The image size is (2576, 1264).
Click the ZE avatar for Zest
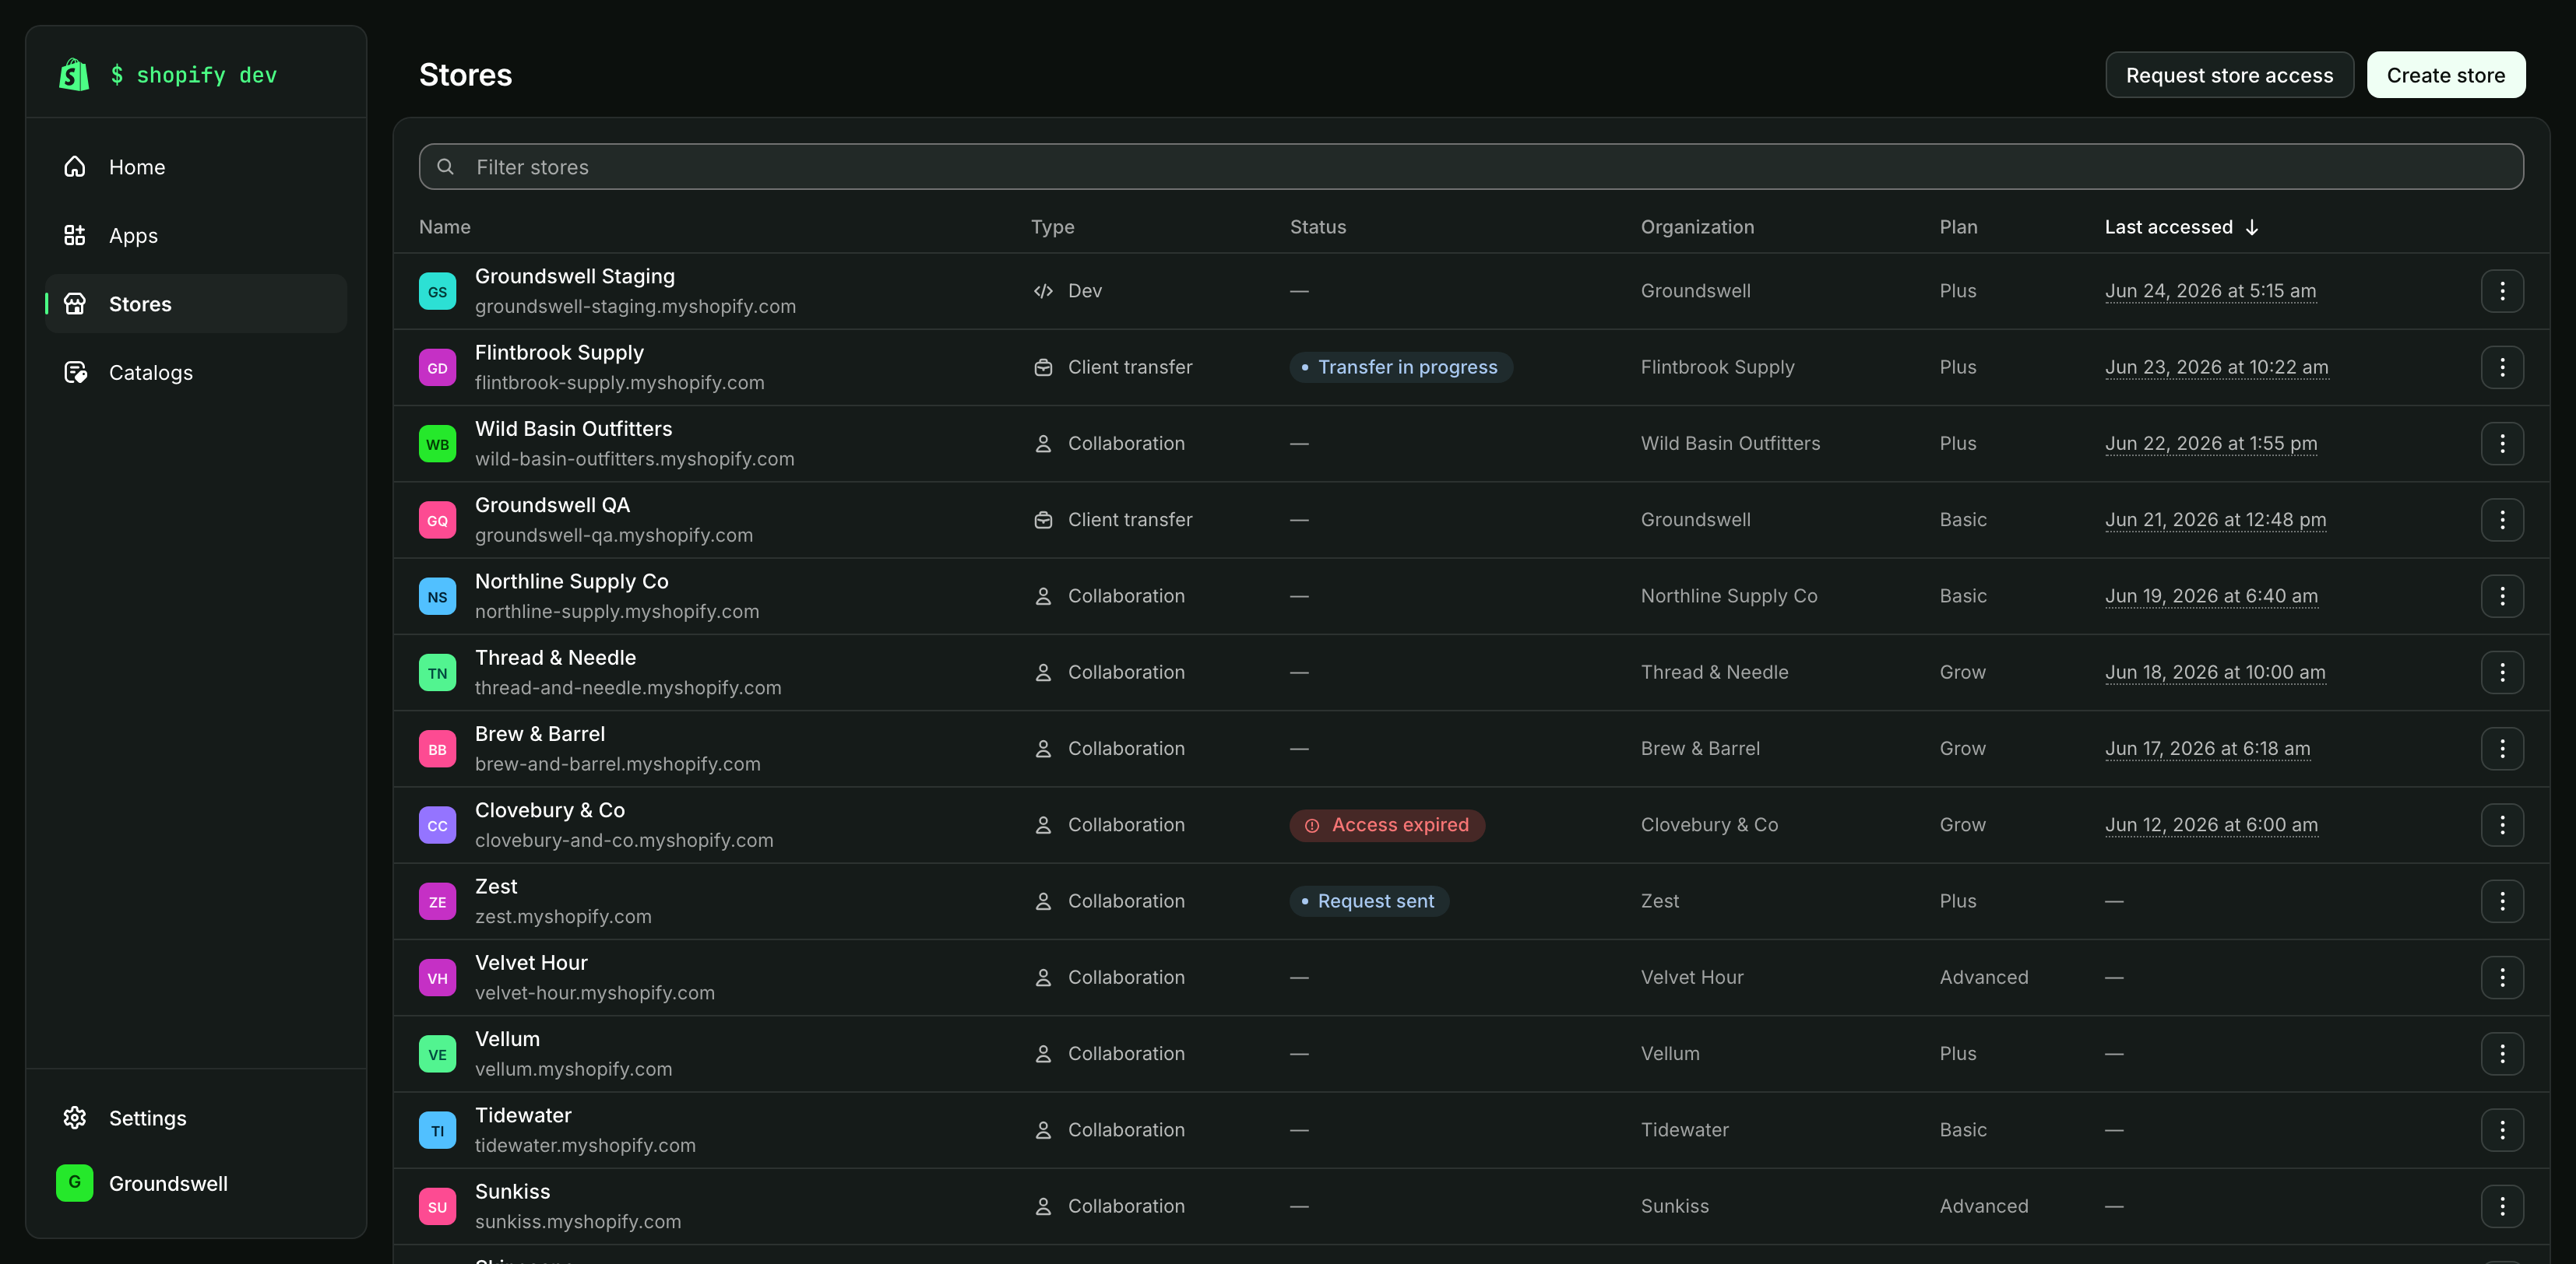point(437,901)
